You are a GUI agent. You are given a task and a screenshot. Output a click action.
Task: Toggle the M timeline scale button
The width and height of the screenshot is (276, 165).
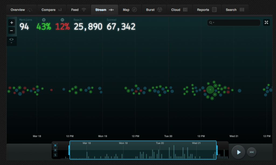tap(55, 150)
